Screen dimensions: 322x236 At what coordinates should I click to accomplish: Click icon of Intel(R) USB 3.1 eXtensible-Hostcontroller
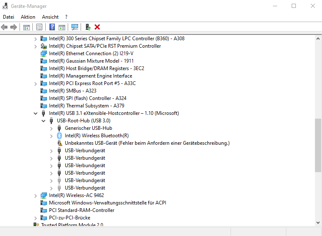(x=43, y=113)
